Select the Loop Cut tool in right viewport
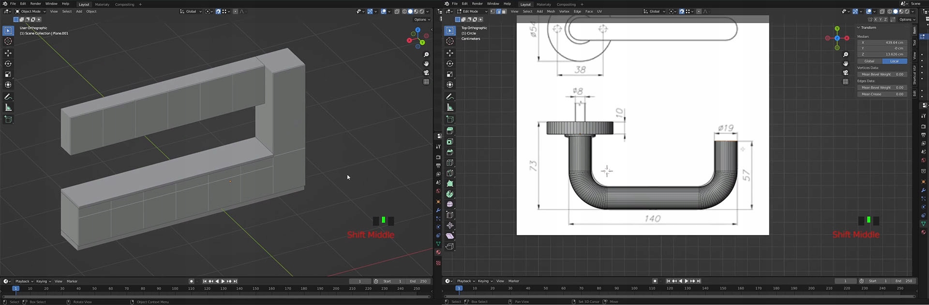This screenshot has height=305, width=929. pos(450,163)
